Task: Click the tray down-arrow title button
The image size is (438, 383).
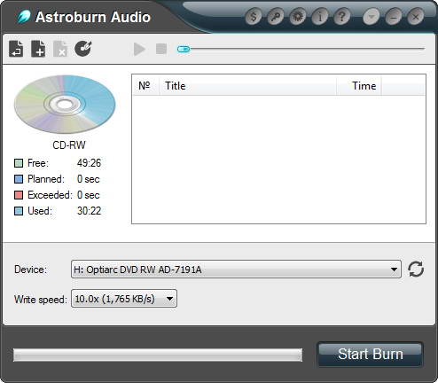Action: coord(372,17)
